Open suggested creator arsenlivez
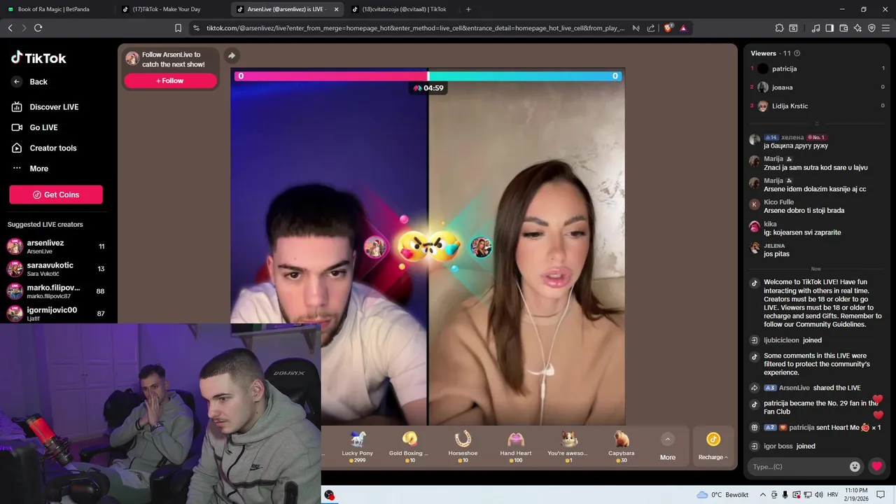Screen dimensions: 896x504 tap(56, 246)
